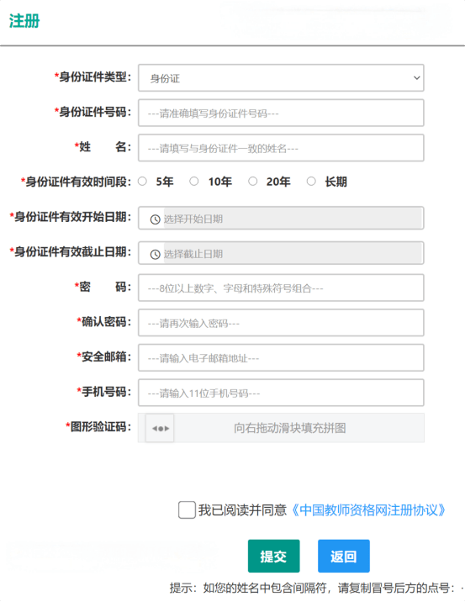Click the clock icon in end date field
The image size is (465, 602).
pos(155,254)
